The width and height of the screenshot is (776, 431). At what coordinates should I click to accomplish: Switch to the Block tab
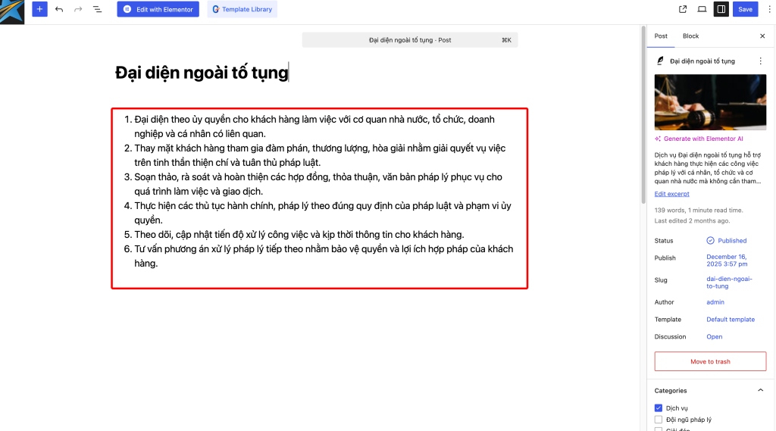(x=690, y=36)
